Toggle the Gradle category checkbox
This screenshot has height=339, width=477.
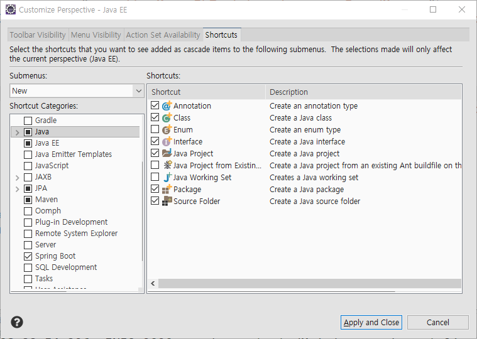coord(28,121)
